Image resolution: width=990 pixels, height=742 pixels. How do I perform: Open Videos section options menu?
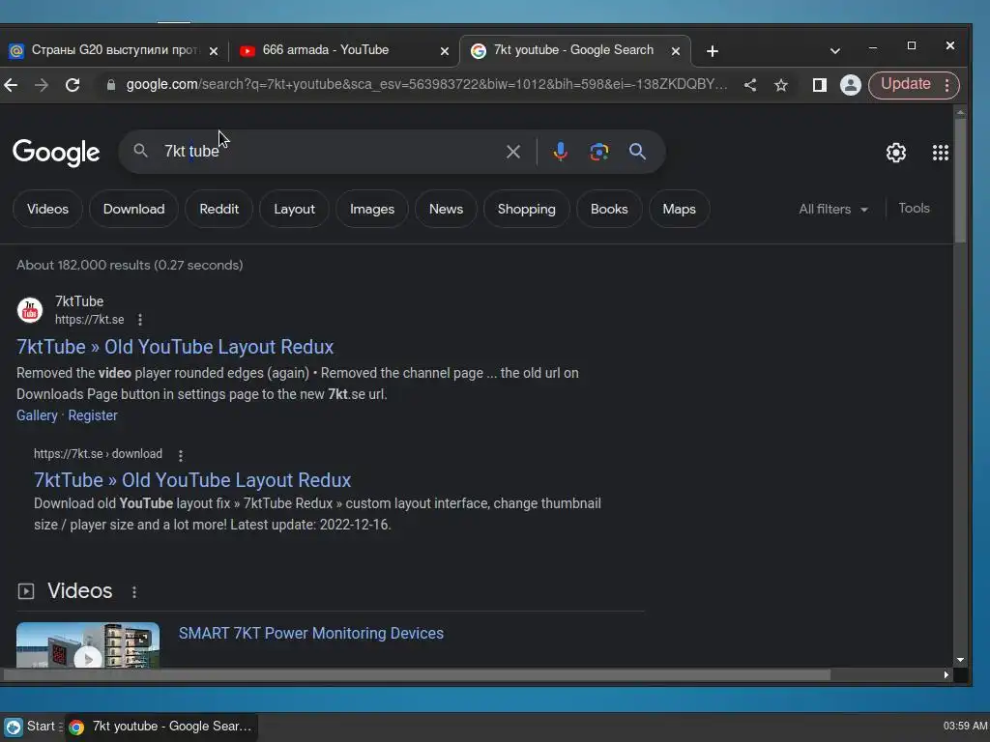(133, 592)
